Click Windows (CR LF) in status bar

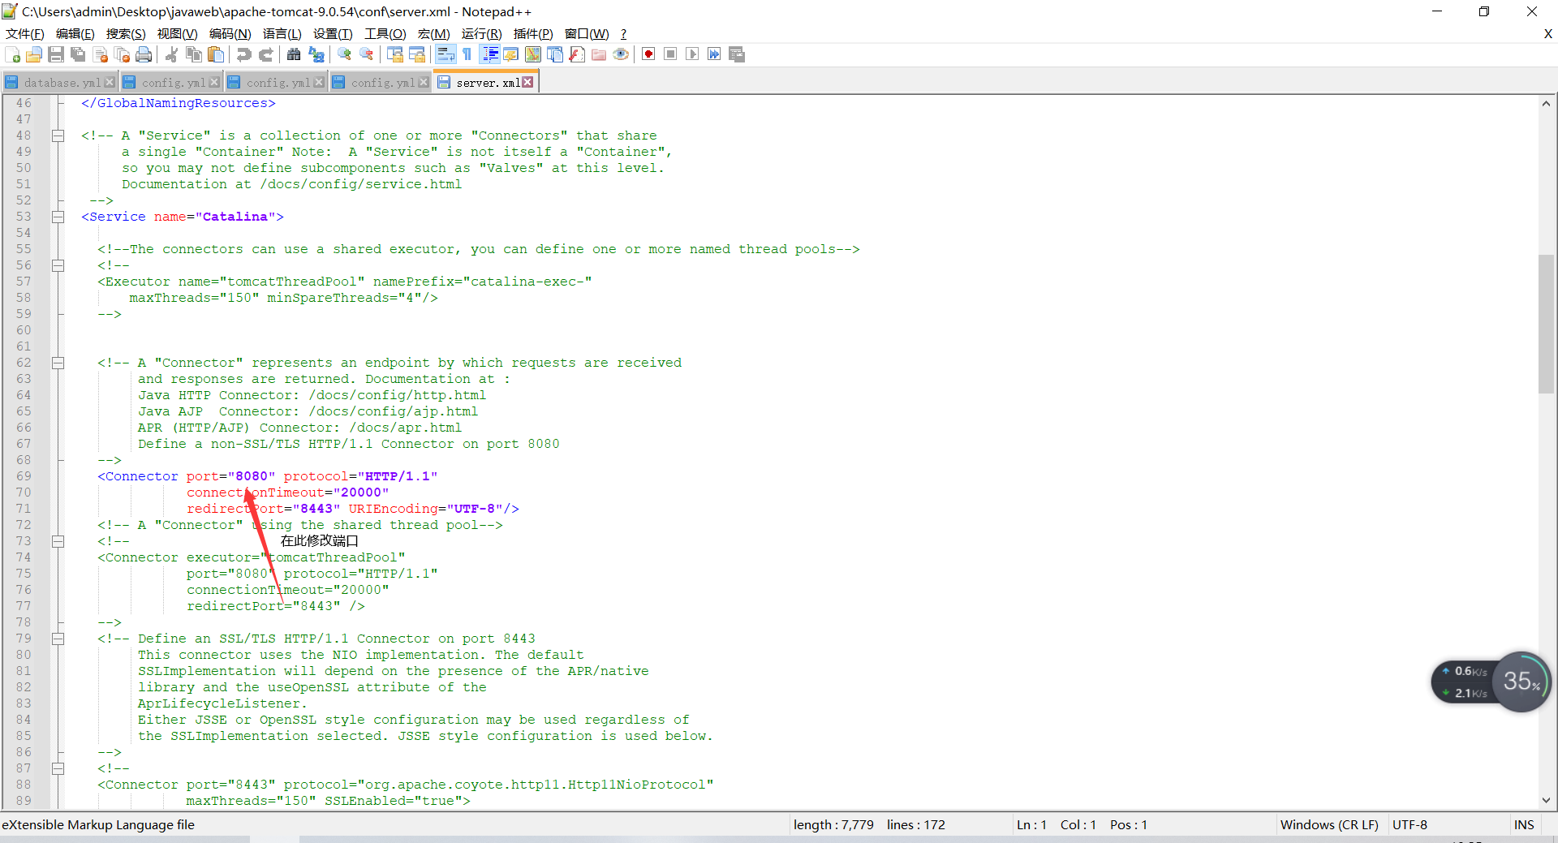coord(1329,824)
